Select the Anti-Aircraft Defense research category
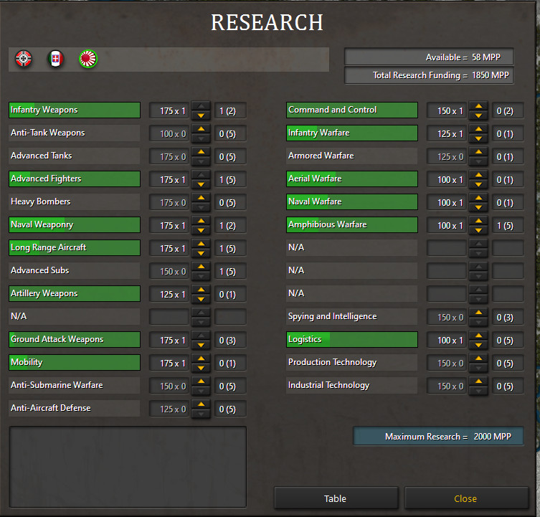This screenshot has height=517, width=540. tap(75, 408)
